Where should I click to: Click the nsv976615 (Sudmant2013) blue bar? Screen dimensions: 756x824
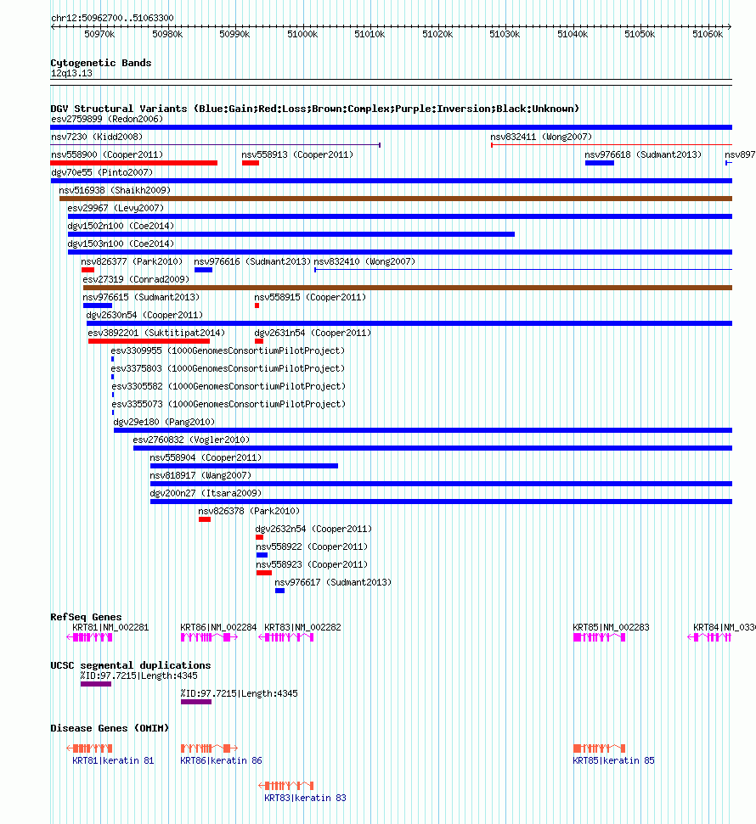coord(98,305)
